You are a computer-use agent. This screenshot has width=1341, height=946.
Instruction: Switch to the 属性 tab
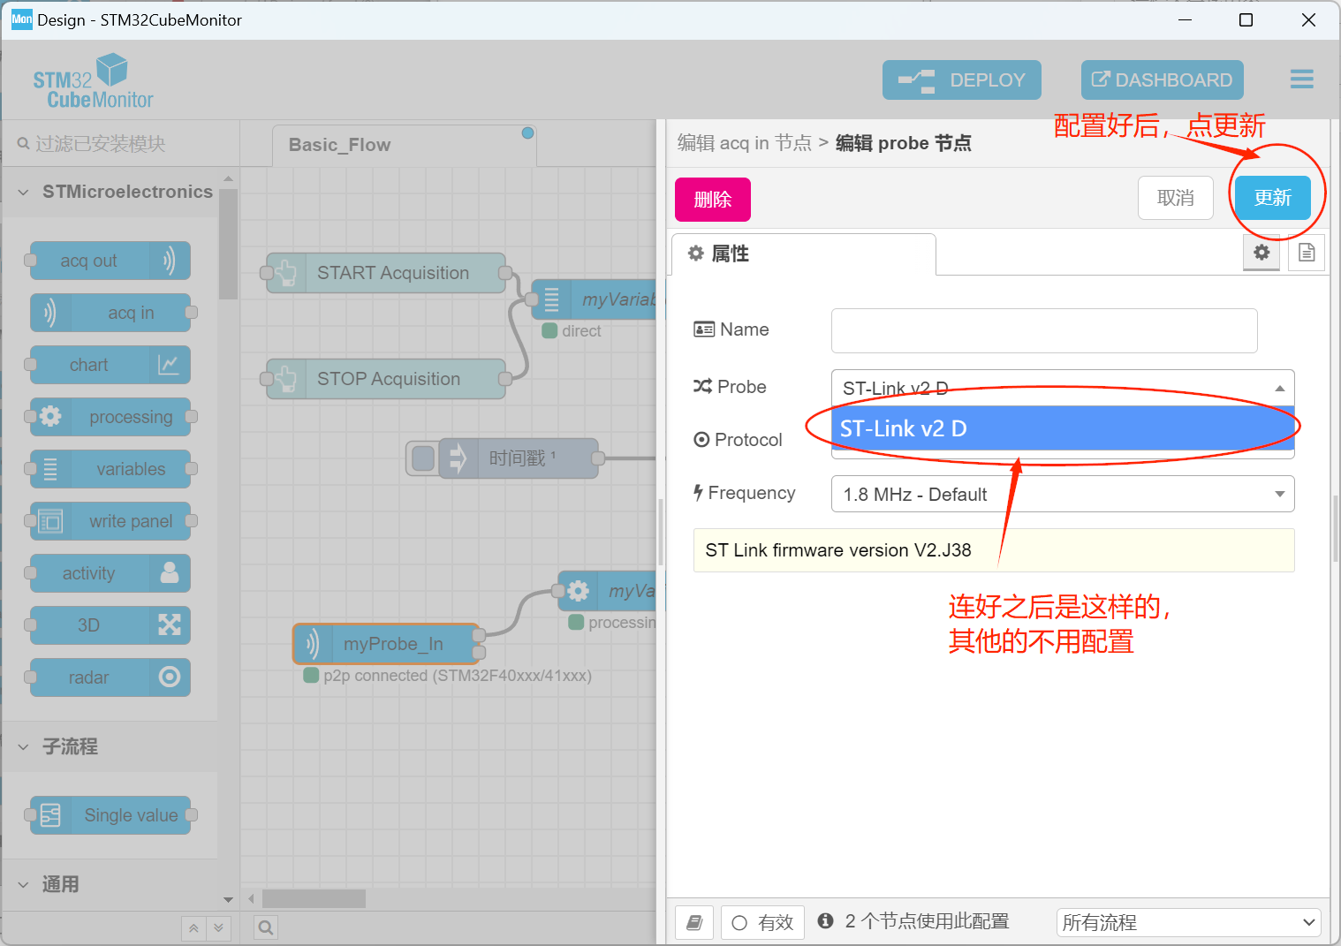[x=802, y=254]
